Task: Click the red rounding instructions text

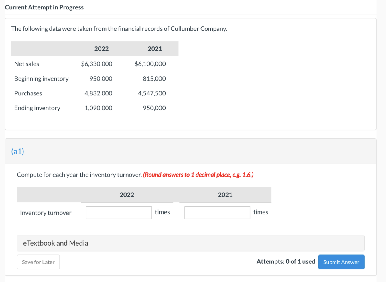Action: (199, 175)
